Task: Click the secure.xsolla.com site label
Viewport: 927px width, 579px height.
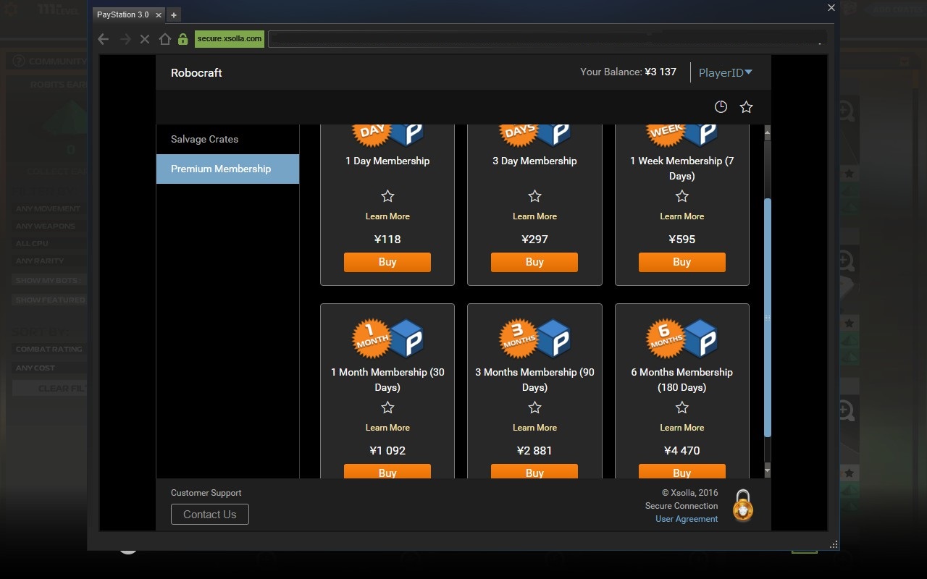Action: (230, 39)
